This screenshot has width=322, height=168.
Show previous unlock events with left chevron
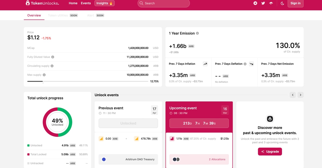293,95
